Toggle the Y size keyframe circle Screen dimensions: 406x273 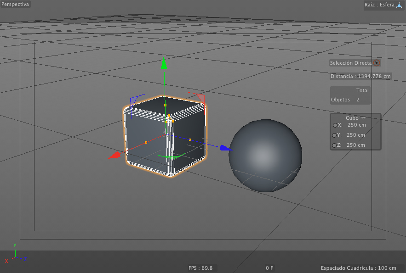[x=335, y=135]
